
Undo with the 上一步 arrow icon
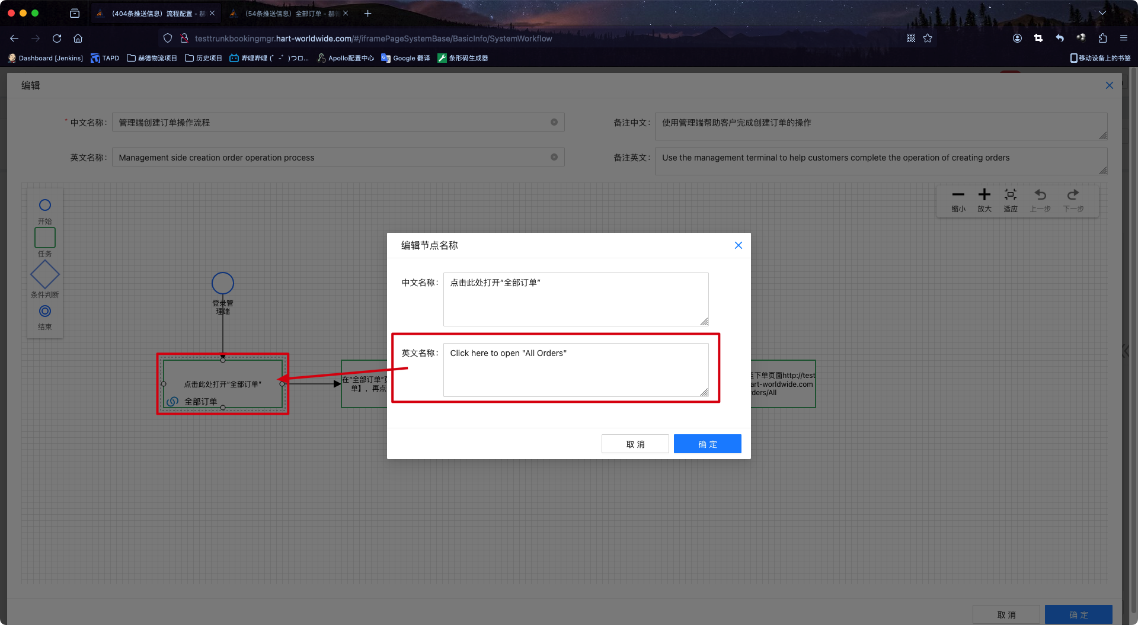coord(1041,195)
